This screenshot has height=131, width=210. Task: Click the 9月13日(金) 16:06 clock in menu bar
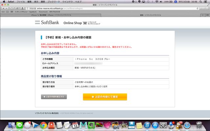(x=188, y=2)
